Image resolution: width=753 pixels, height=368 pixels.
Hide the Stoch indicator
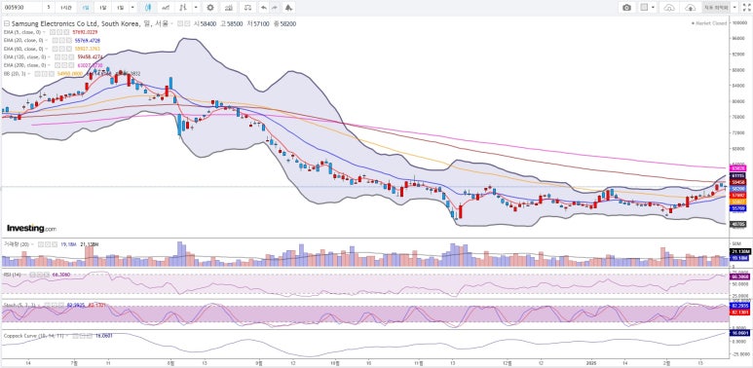pos(47,305)
